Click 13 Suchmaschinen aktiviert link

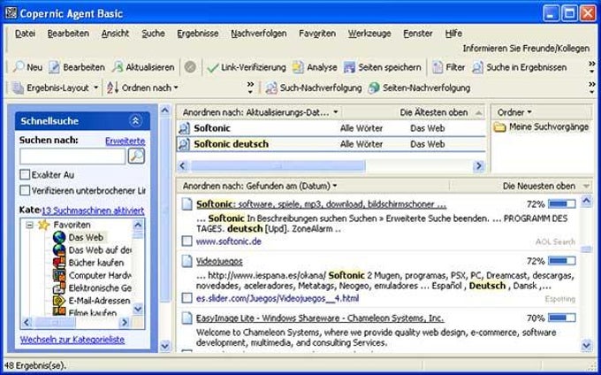[x=93, y=210]
